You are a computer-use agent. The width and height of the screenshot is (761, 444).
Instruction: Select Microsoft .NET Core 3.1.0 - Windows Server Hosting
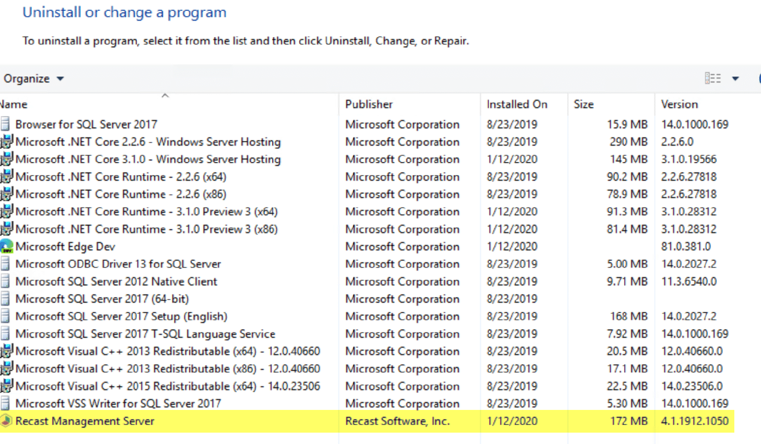coord(148,159)
